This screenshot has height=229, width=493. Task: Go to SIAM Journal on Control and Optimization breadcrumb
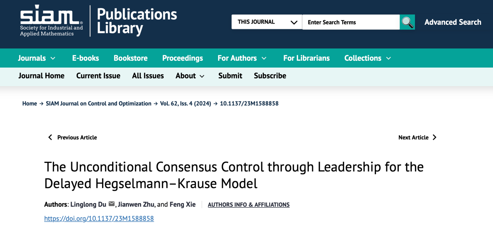point(99,103)
